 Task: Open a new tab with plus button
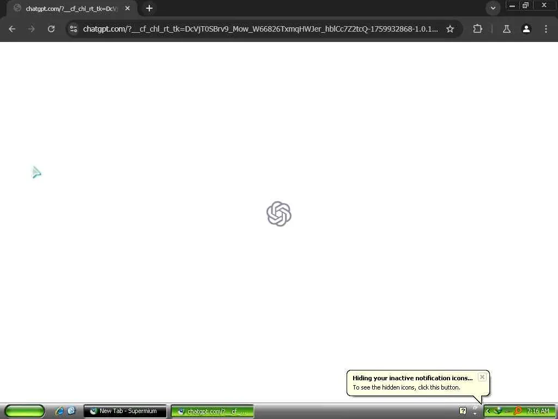pyautogui.click(x=149, y=8)
